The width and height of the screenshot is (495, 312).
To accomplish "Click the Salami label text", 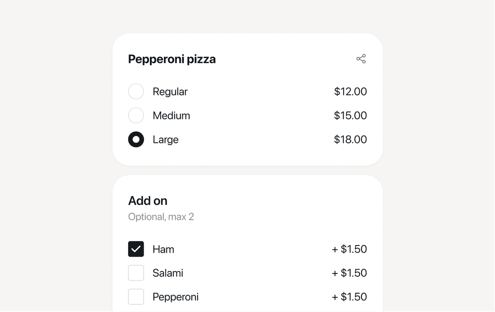I will (x=168, y=272).
